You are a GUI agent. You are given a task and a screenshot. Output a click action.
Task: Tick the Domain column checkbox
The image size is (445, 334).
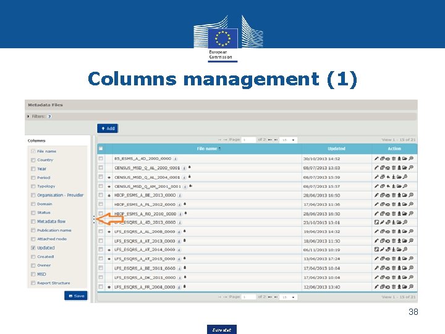[33, 204]
